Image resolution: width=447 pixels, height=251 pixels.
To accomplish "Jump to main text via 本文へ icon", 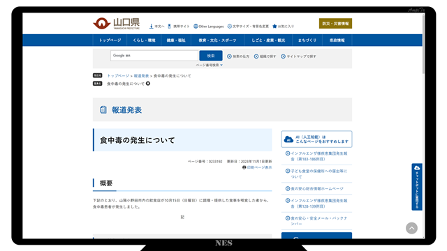I will tap(156, 26).
